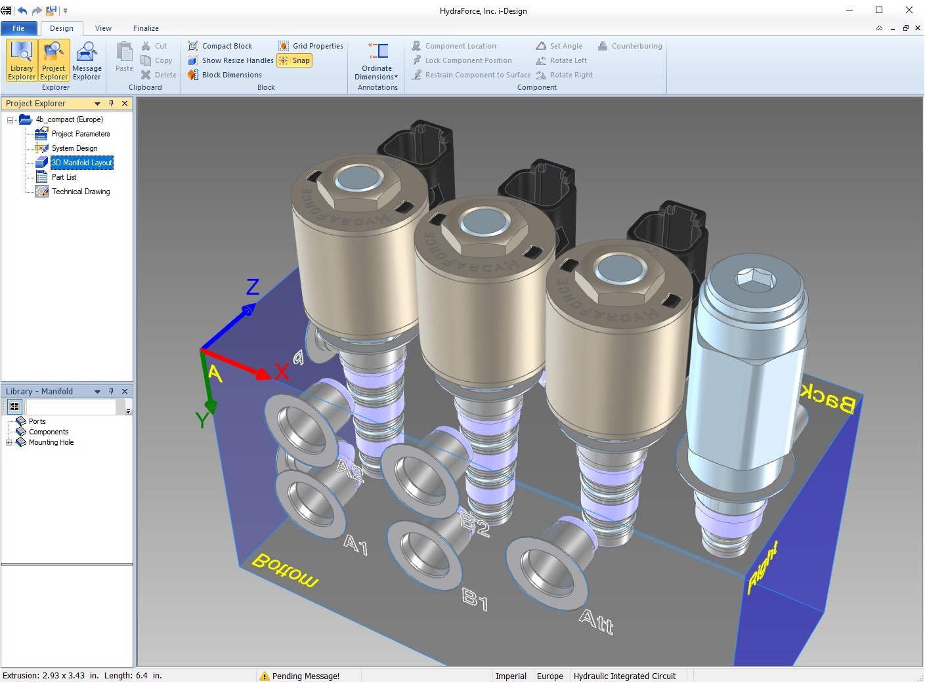Click the Redo arrow in quick access
The image size is (925, 683).
click(37, 10)
